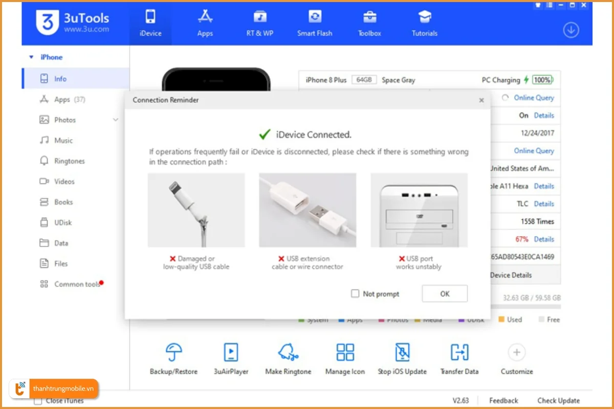The height and width of the screenshot is (409, 614).
Task: Open the Toolbox section
Action: [369, 24]
